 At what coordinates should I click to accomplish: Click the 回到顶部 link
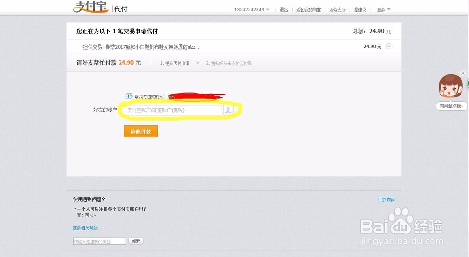[386, 199]
